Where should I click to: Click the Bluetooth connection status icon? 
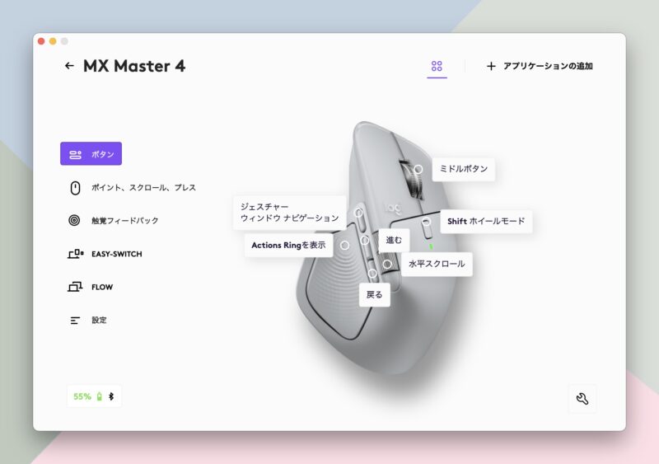pyautogui.click(x=112, y=396)
